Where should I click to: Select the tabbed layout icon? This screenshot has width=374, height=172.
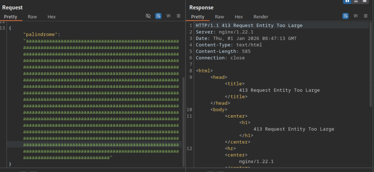tap(365, 1)
